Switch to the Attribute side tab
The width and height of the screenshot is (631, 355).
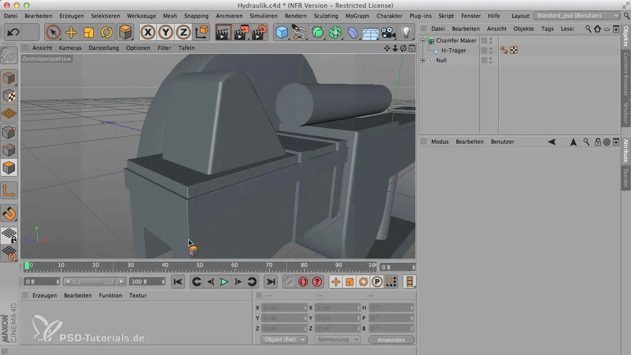(x=626, y=150)
